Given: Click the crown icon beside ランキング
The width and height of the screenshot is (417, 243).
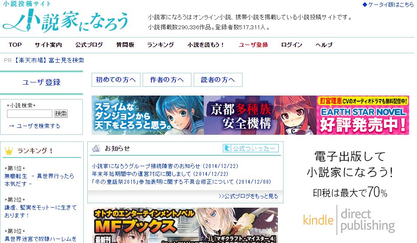Looking at the screenshot, I should tap(9, 151).
